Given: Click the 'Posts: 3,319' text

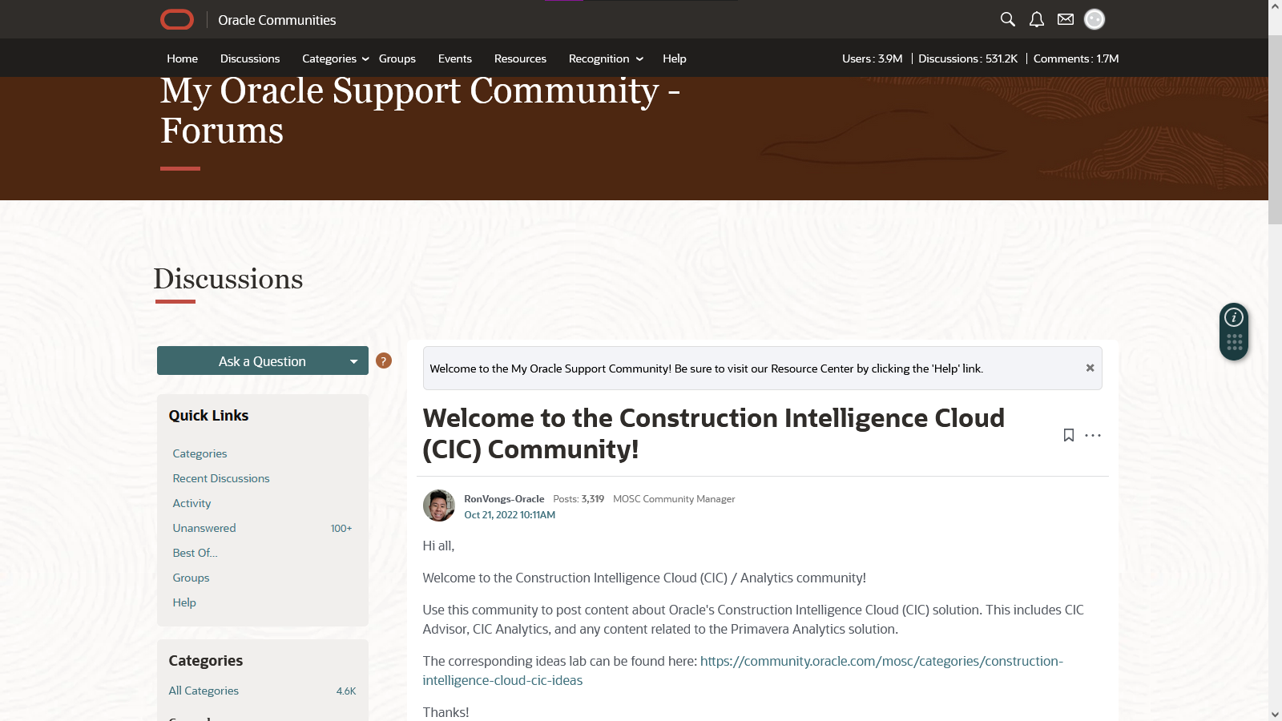Looking at the screenshot, I should (x=579, y=498).
